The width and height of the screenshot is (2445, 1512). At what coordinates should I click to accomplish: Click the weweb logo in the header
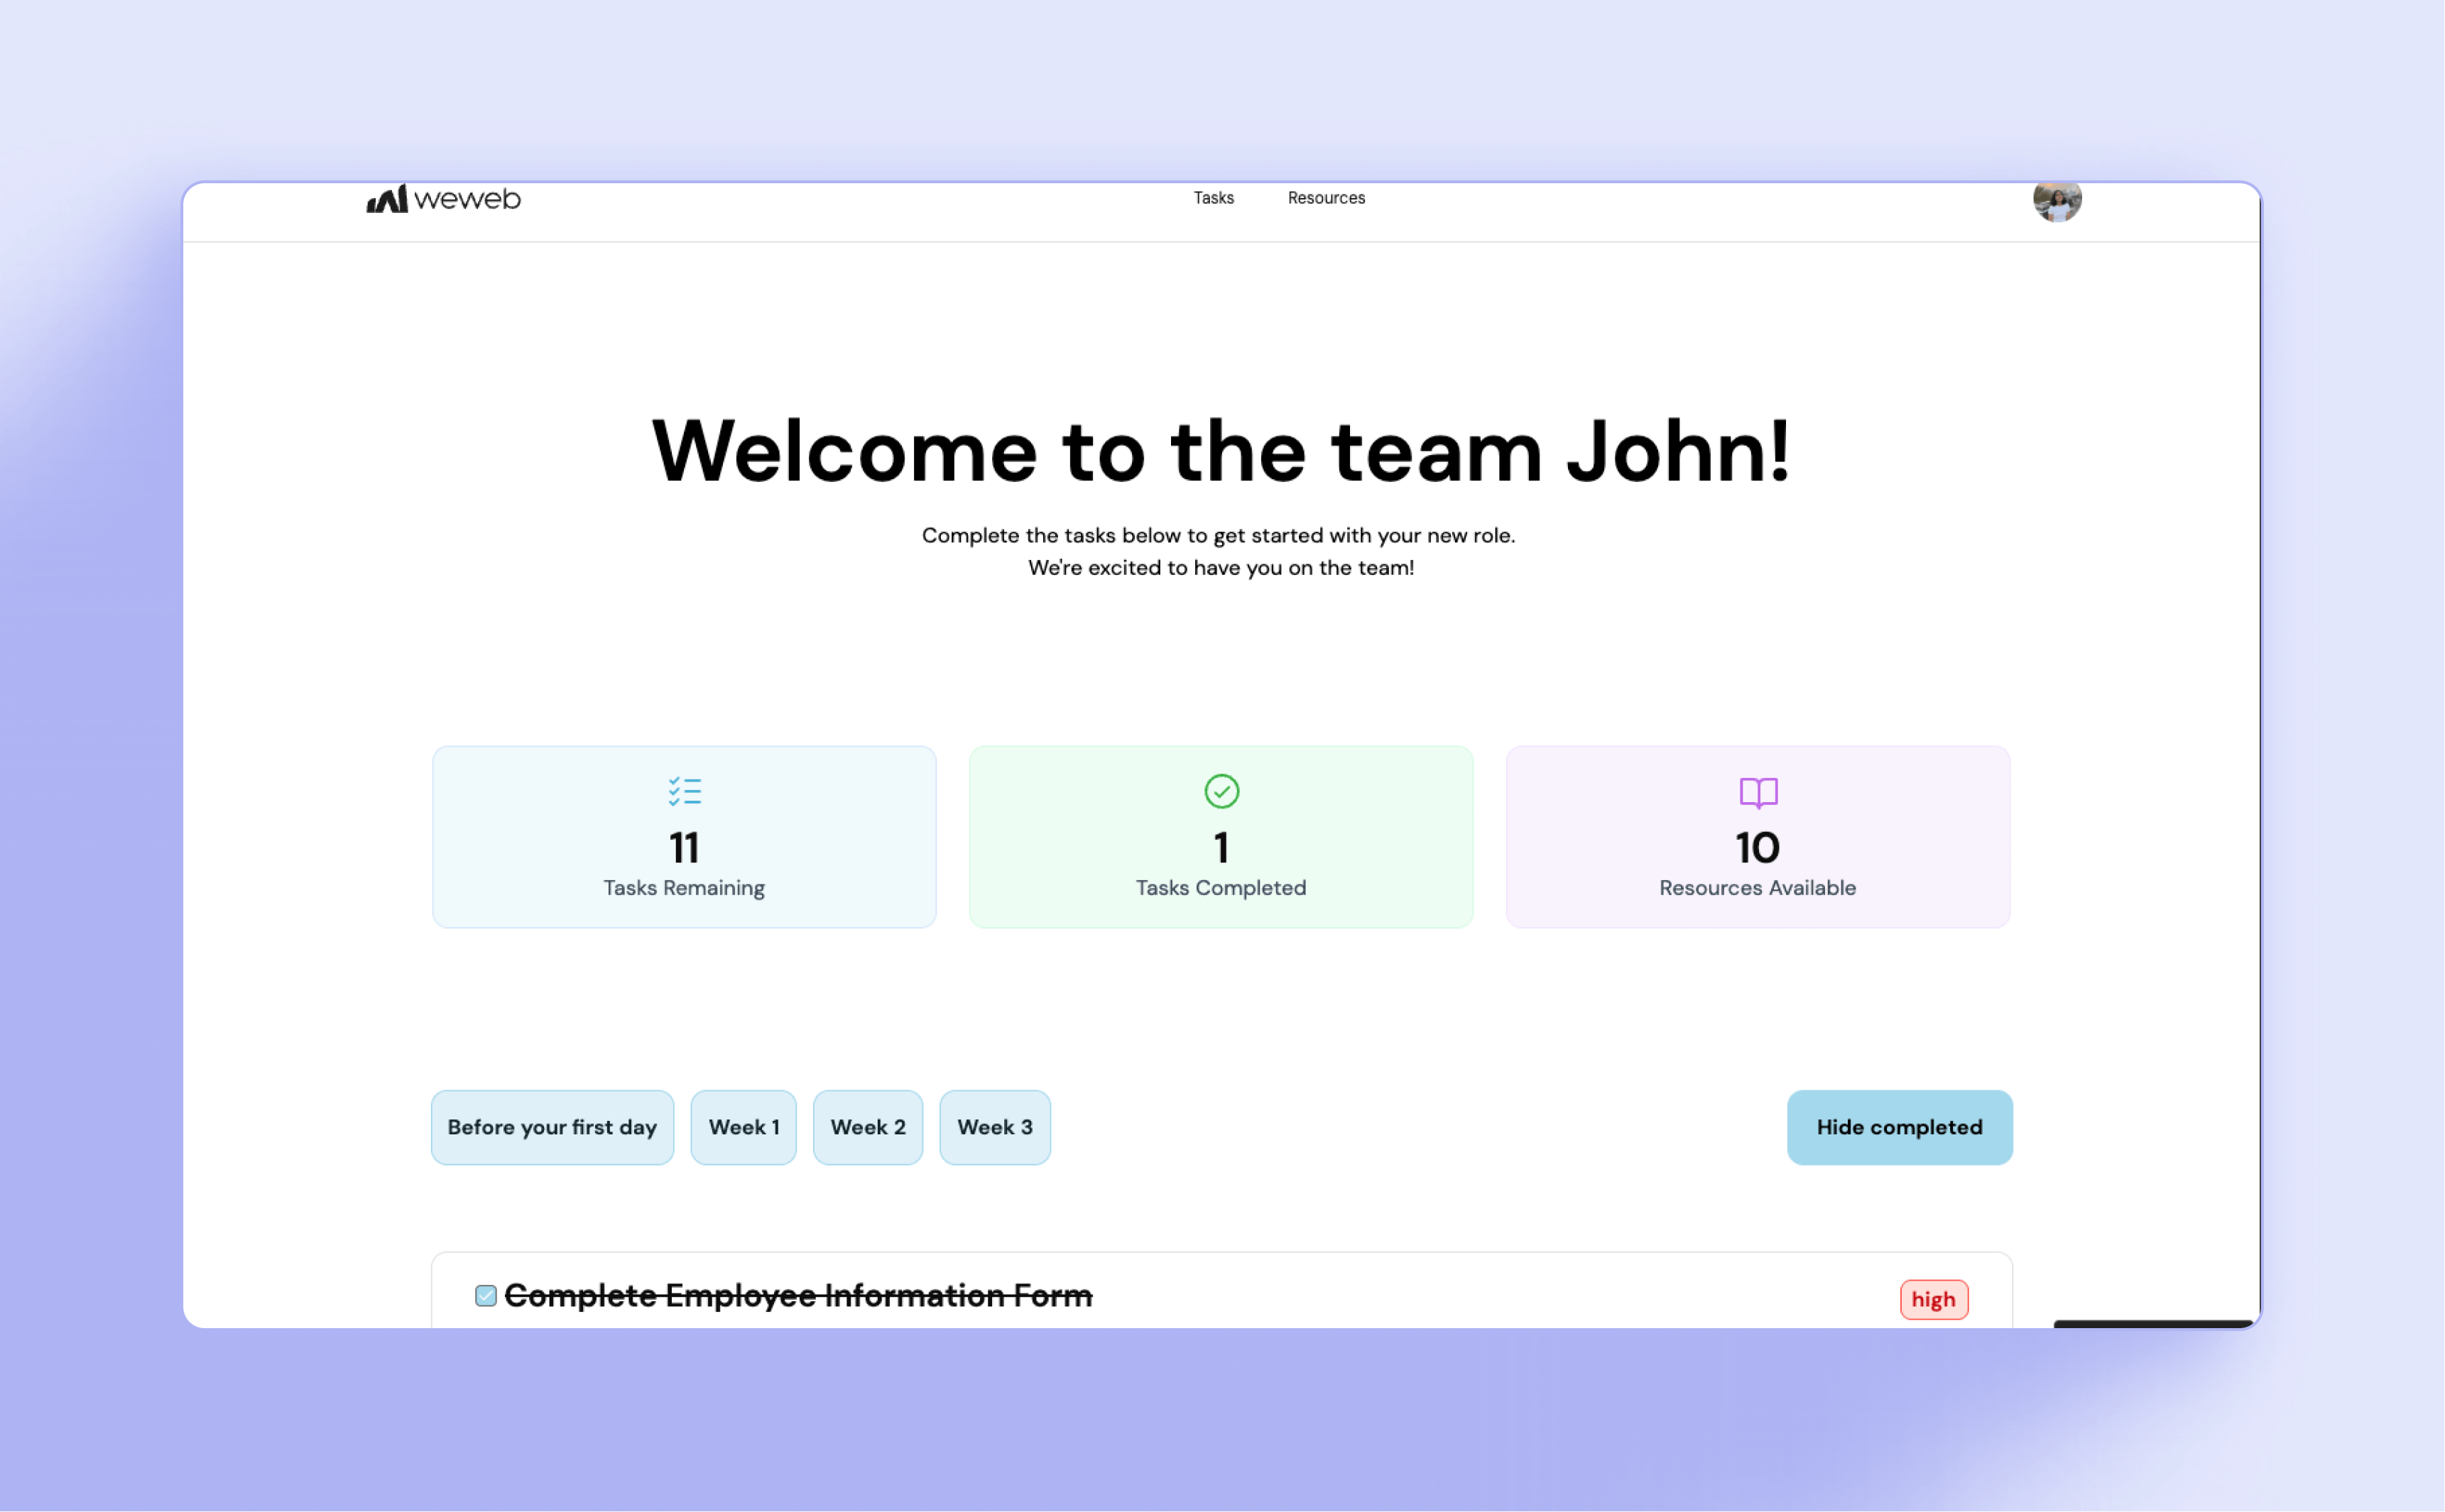(443, 199)
